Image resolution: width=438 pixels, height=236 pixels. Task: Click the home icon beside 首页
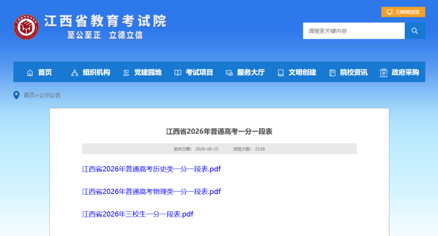click(x=30, y=73)
